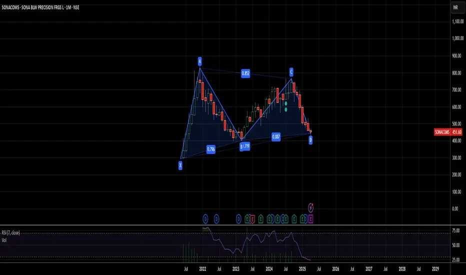Click the 300.00 price axis label

(456, 158)
